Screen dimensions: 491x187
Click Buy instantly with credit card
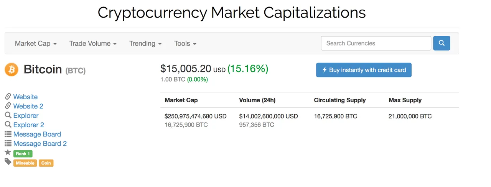pyautogui.click(x=364, y=70)
